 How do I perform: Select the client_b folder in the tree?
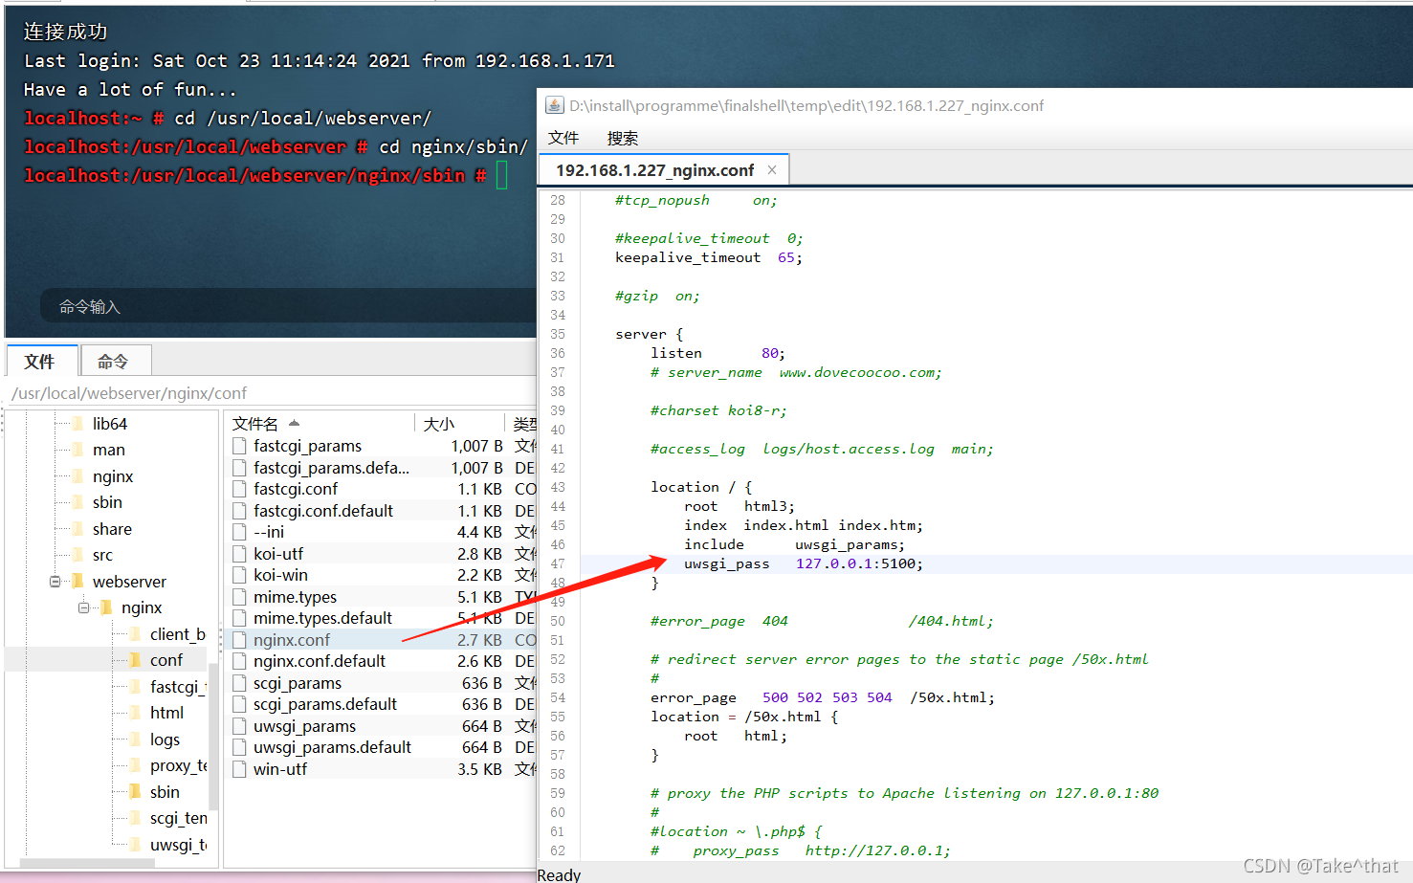pos(178,634)
